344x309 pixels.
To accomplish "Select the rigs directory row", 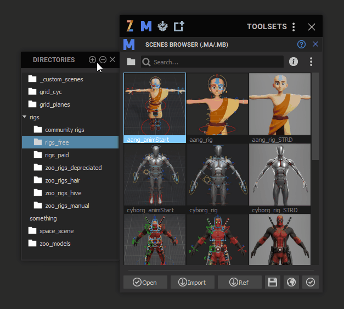I will pyautogui.click(x=70, y=117).
